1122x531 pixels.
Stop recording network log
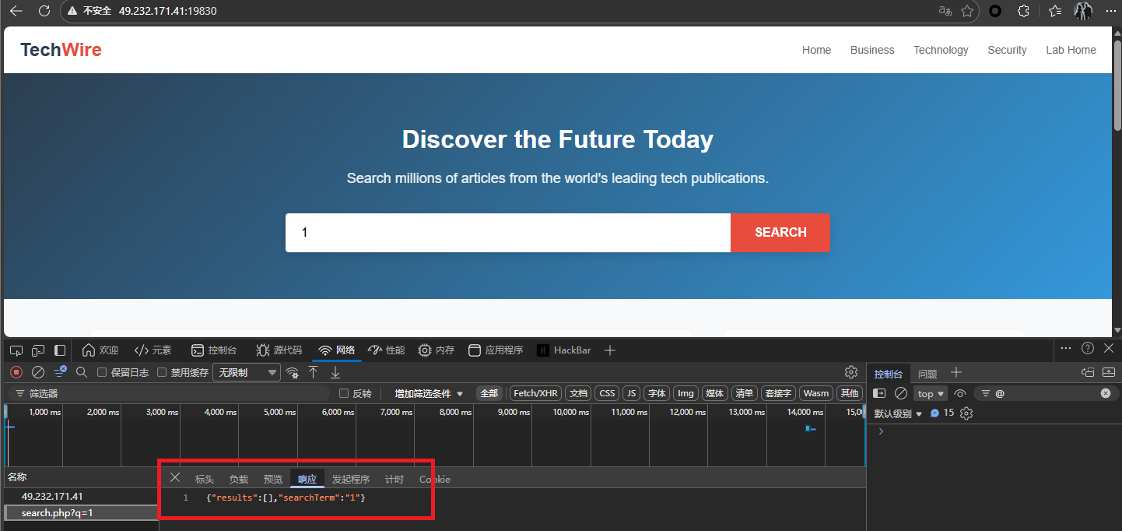point(16,372)
